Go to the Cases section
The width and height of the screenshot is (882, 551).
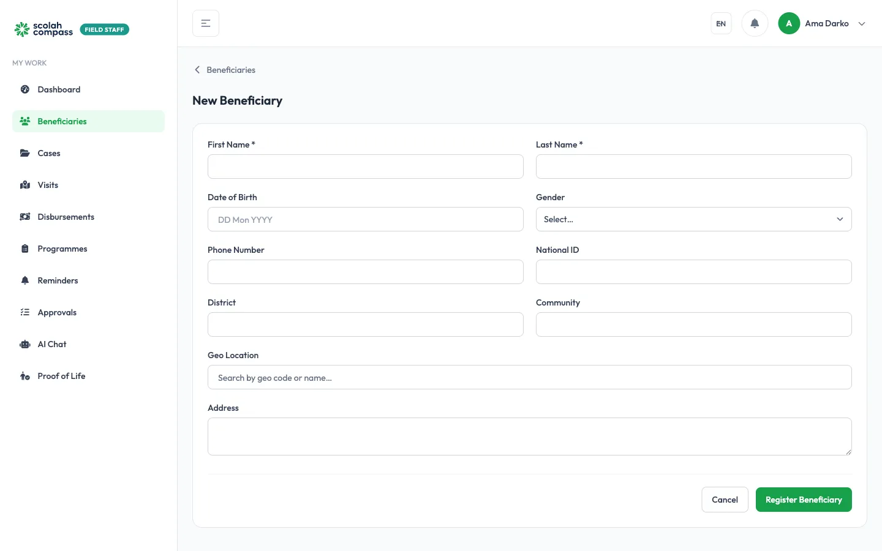tap(88, 153)
